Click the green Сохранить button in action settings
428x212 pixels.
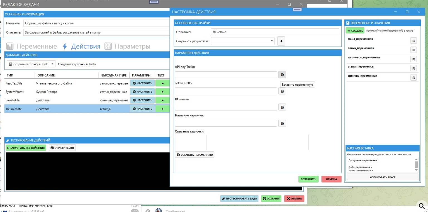308,179
